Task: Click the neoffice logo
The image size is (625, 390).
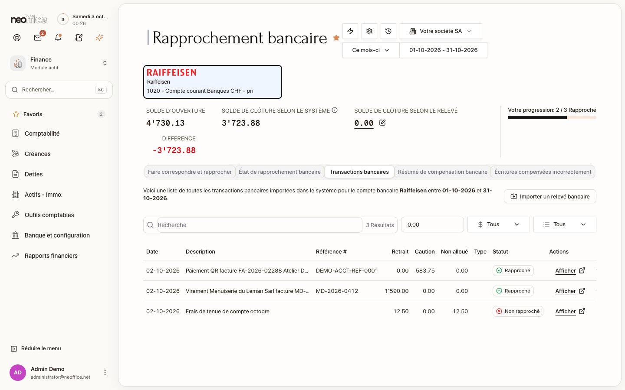Action: pyautogui.click(x=29, y=19)
